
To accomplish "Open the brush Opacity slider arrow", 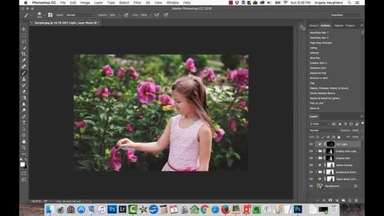I will click(x=120, y=15).
